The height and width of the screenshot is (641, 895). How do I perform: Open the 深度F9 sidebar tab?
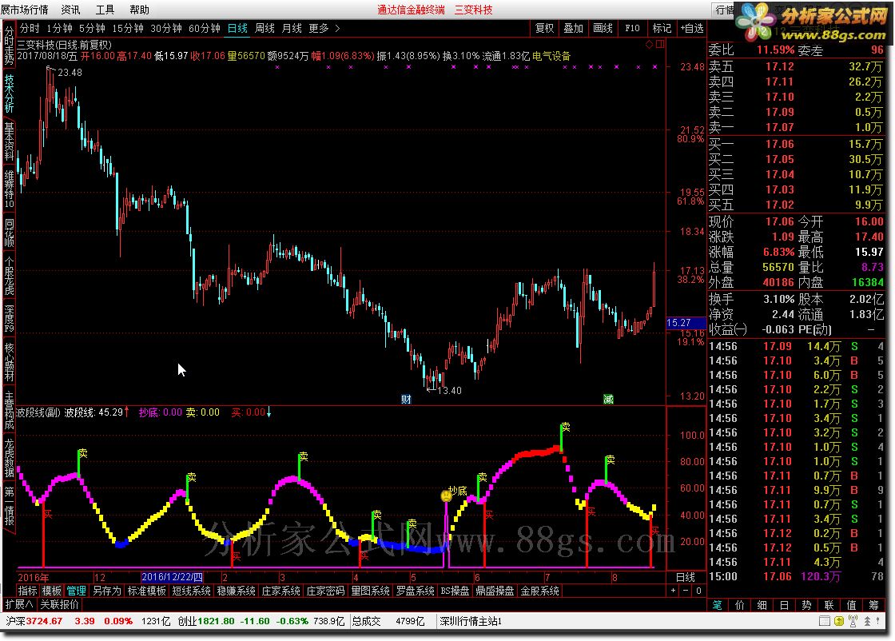[x=9, y=318]
